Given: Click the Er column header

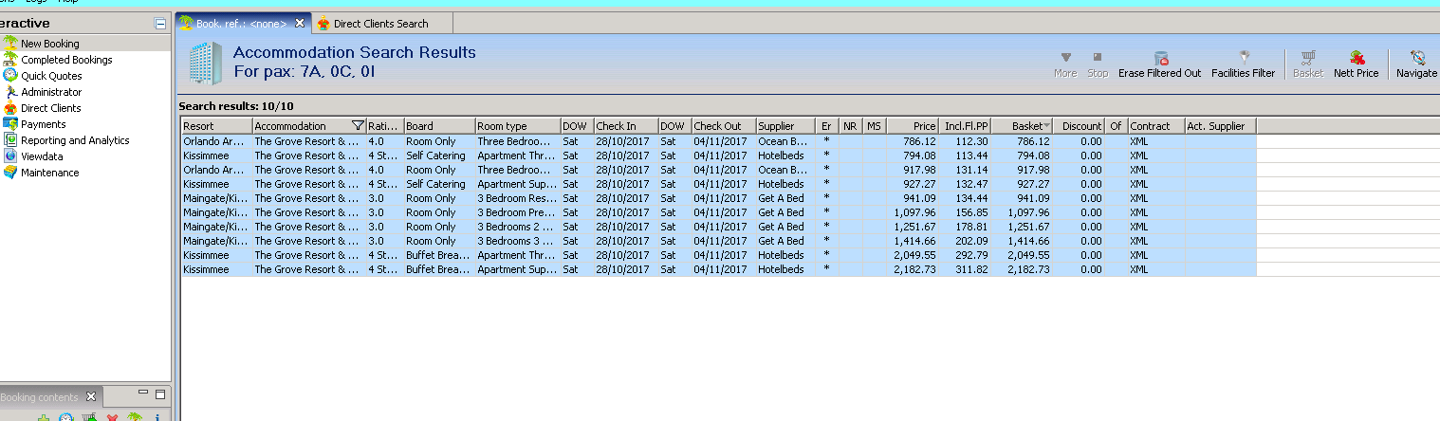Looking at the screenshot, I should [827, 126].
